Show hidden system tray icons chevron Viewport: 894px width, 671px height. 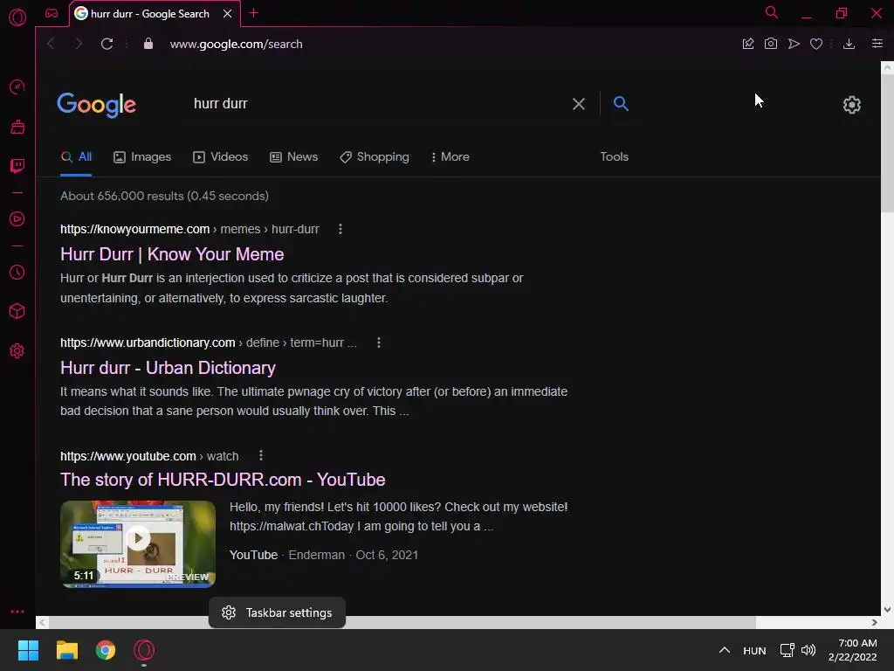point(724,650)
